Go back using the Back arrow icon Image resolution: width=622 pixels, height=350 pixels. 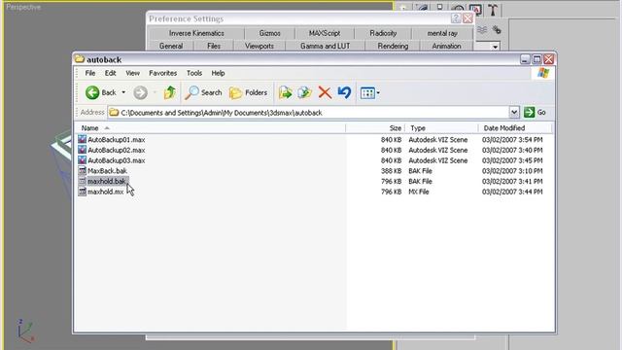(92, 92)
